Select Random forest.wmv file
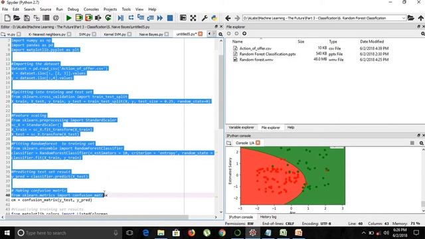 pyautogui.click(x=256, y=60)
